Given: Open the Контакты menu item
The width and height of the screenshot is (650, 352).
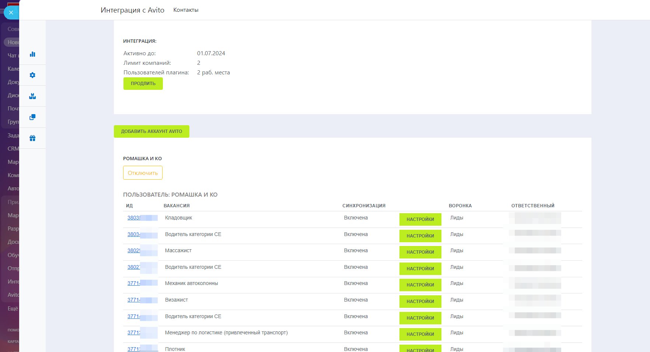Looking at the screenshot, I should [186, 10].
